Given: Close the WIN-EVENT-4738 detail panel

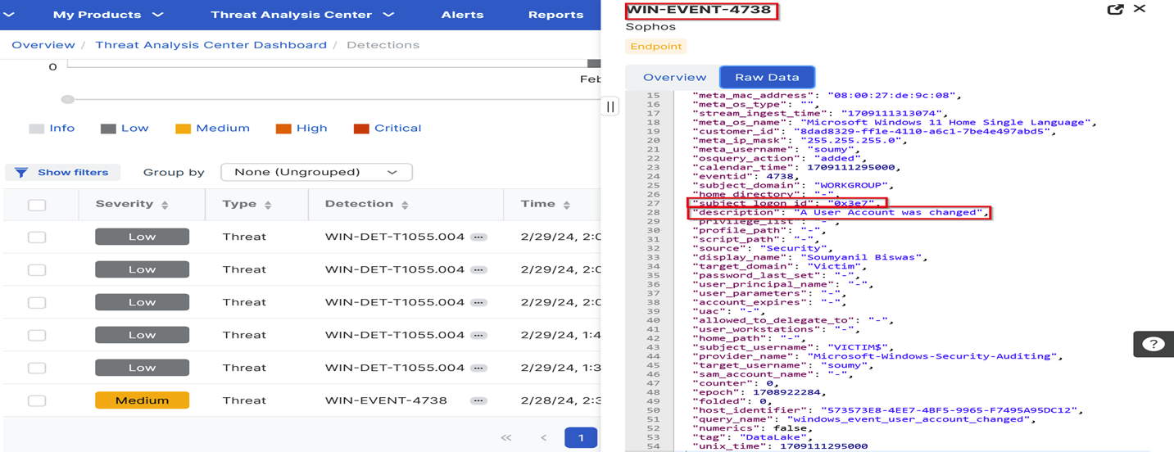Looking at the screenshot, I should pyautogui.click(x=1140, y=8).
